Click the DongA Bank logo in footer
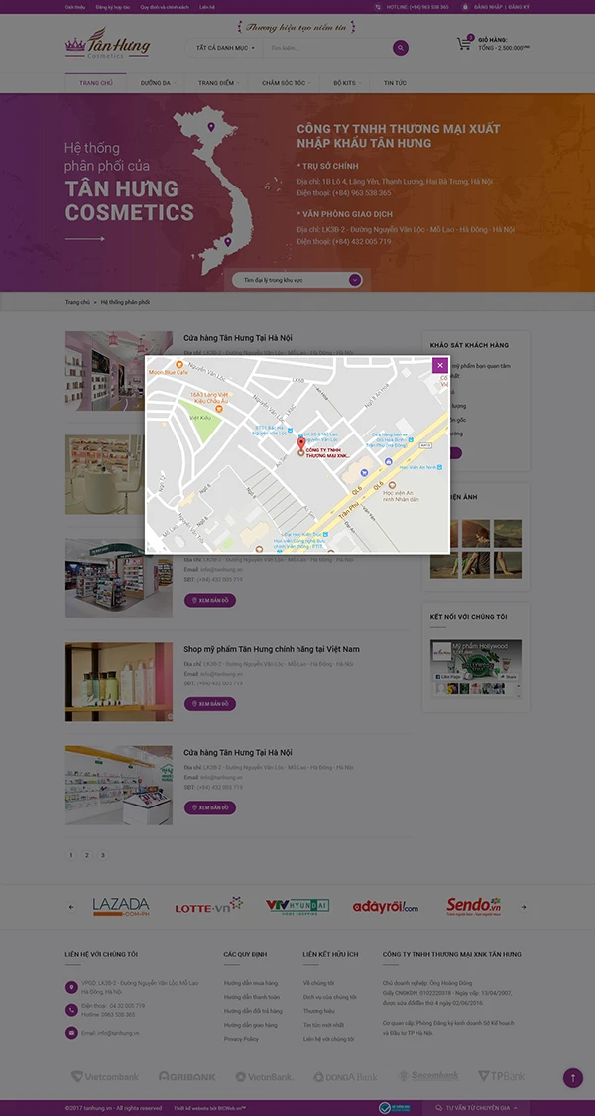Screen dimensions: 595x1116 coord(346,1077)
